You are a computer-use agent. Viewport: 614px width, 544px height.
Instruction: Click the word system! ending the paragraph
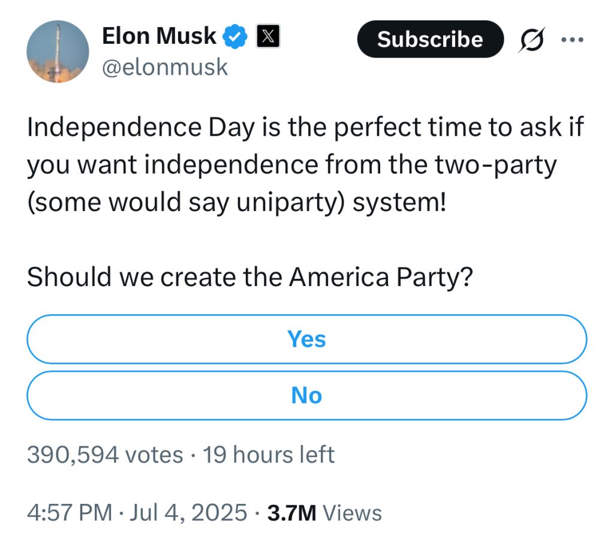[x=399, y=203]
